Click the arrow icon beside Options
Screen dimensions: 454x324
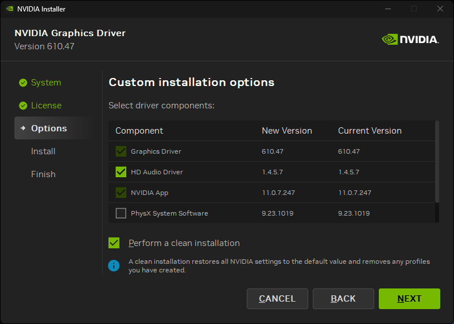(x=23, y=128)
